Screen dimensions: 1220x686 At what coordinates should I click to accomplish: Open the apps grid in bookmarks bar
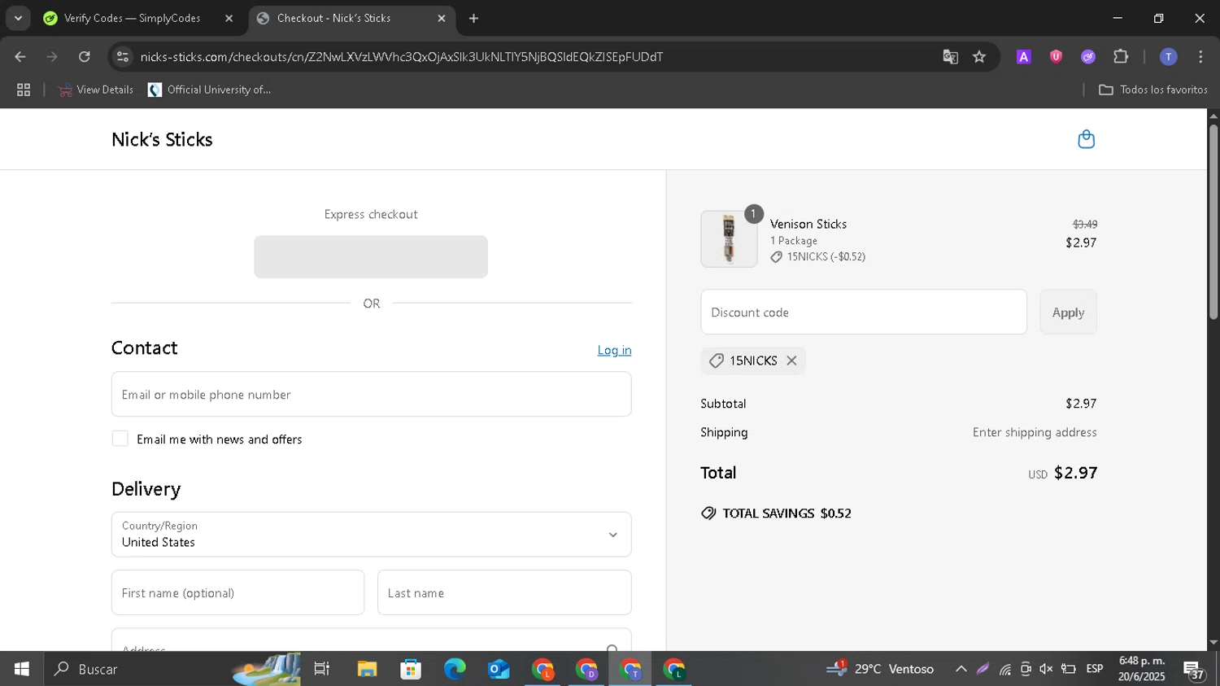coord(24,90)
